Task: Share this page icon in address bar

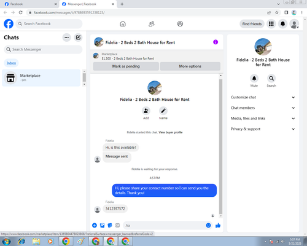Action: click(269, 12)
